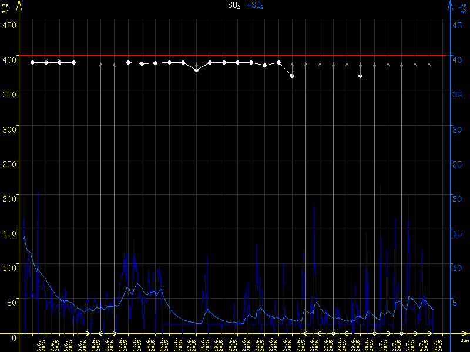Click the blue right axis unit label

(x=464, y=7)
